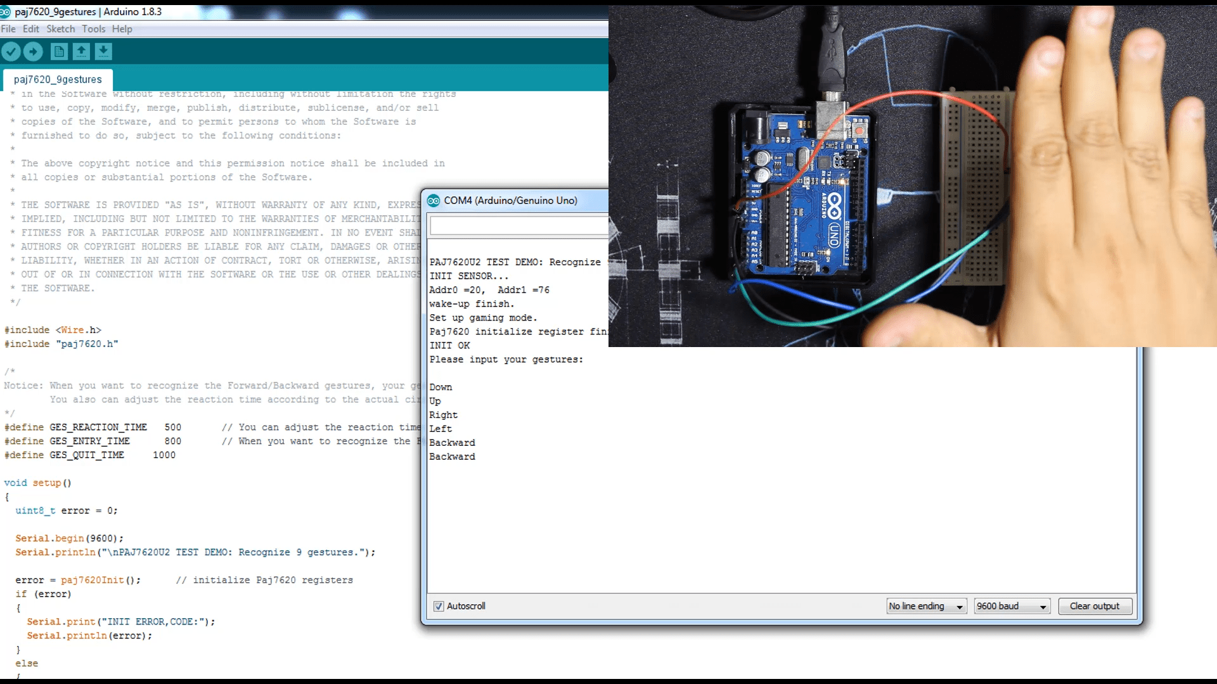Viewport: 1217px width, 684px height.
Task: Select the paj7620_9gestures sketch tab
Action: click(58, 79)
